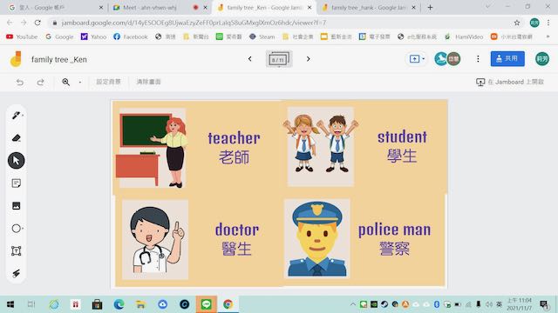Select the teacher image on the frame

pyautogui.click(x=153, y=148)
